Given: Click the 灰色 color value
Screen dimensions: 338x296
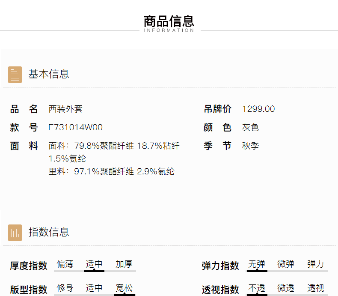Looking at the screenshot, I should (250, 128).
